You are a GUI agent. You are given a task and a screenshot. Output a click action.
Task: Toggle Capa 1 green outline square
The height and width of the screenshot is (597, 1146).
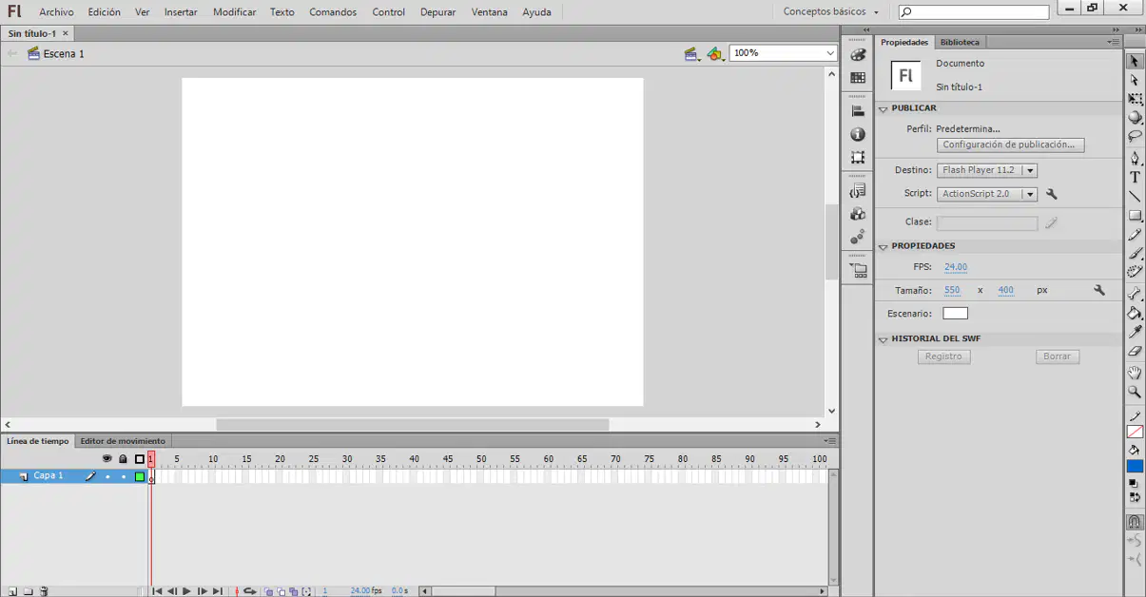coord(139,476)
